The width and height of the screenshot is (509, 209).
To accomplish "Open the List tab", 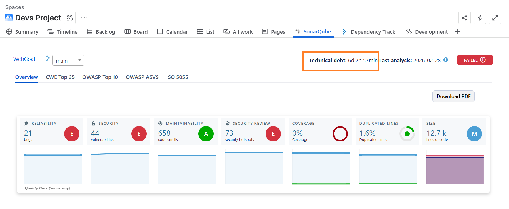I will pyautogui.click(x=206, y=32).
